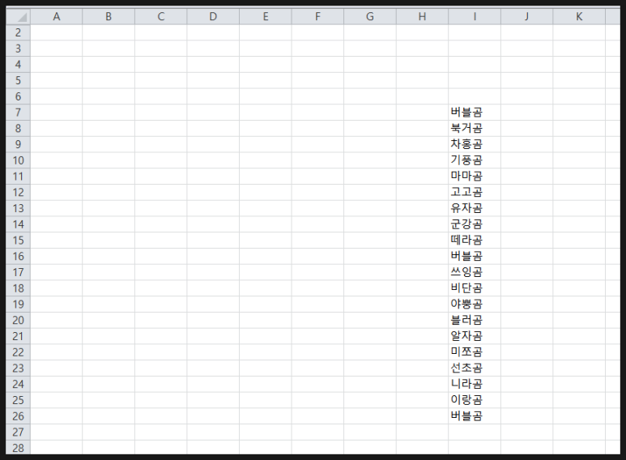Select row 26 header
626x460 pixels.
(x=18, y=415)
